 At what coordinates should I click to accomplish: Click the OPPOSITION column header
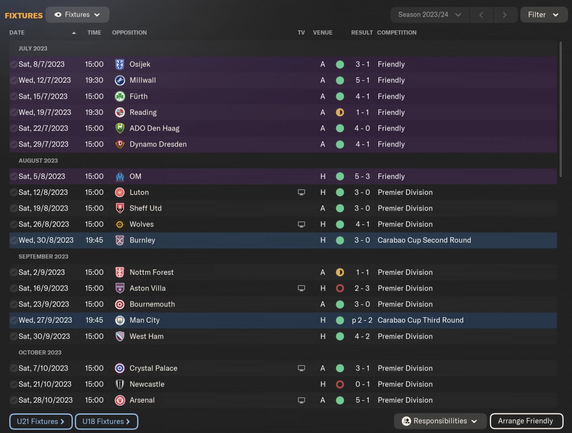point(129,33)
